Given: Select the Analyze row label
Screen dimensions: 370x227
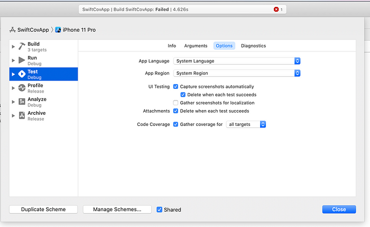Looking at the screenshot, I should (37, 99).
